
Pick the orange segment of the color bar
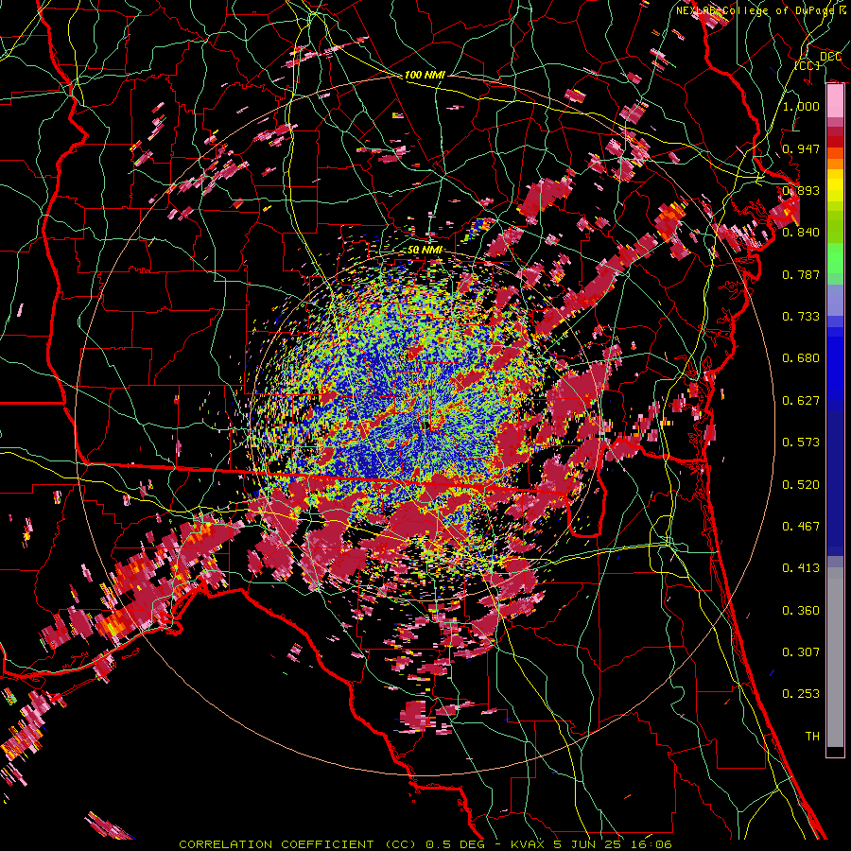(x=835, y=164)
